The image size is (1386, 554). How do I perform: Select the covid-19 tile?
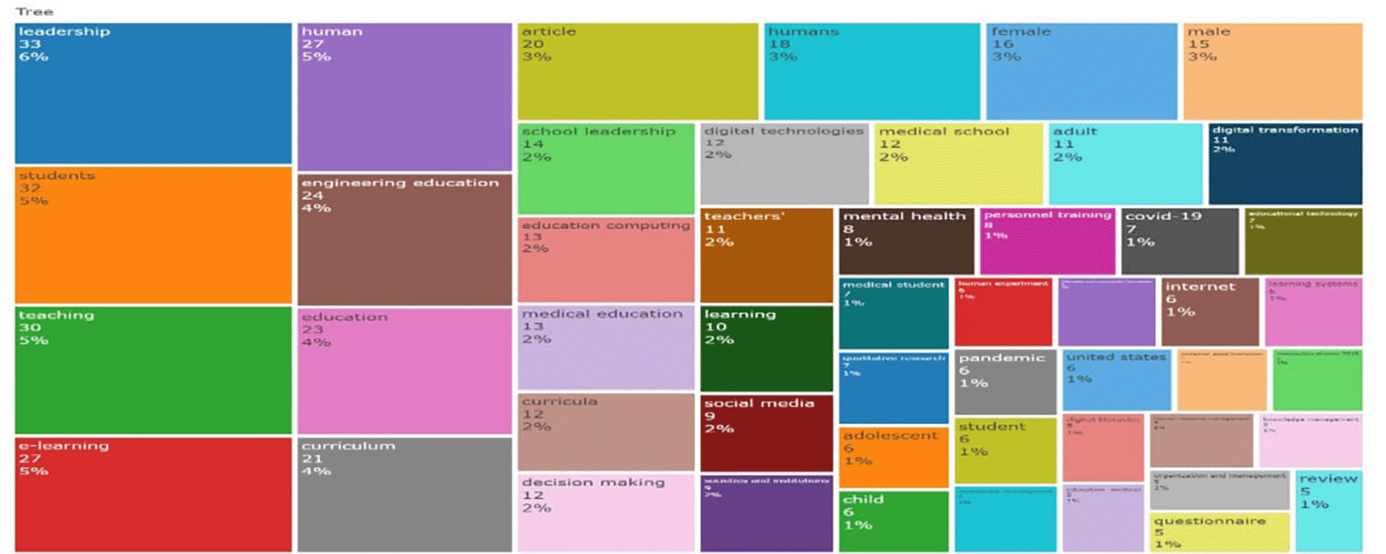click(1179, 241)
